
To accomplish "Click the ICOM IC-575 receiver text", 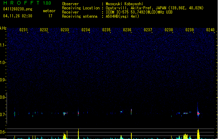I will pos(139,12).
